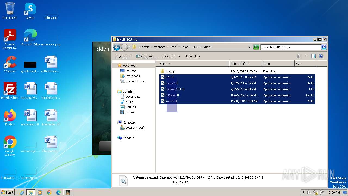Viewport: 348px width, 196px height.
Task: Select WinTB.dll in the list
Action: tap(237, 101)
